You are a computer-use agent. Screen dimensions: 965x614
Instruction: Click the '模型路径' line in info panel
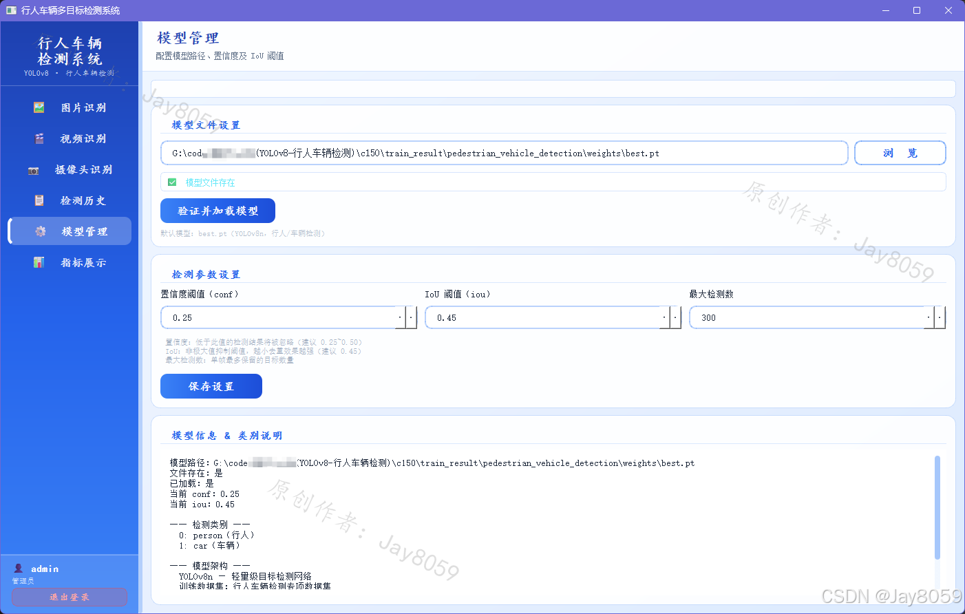point(432,463)
